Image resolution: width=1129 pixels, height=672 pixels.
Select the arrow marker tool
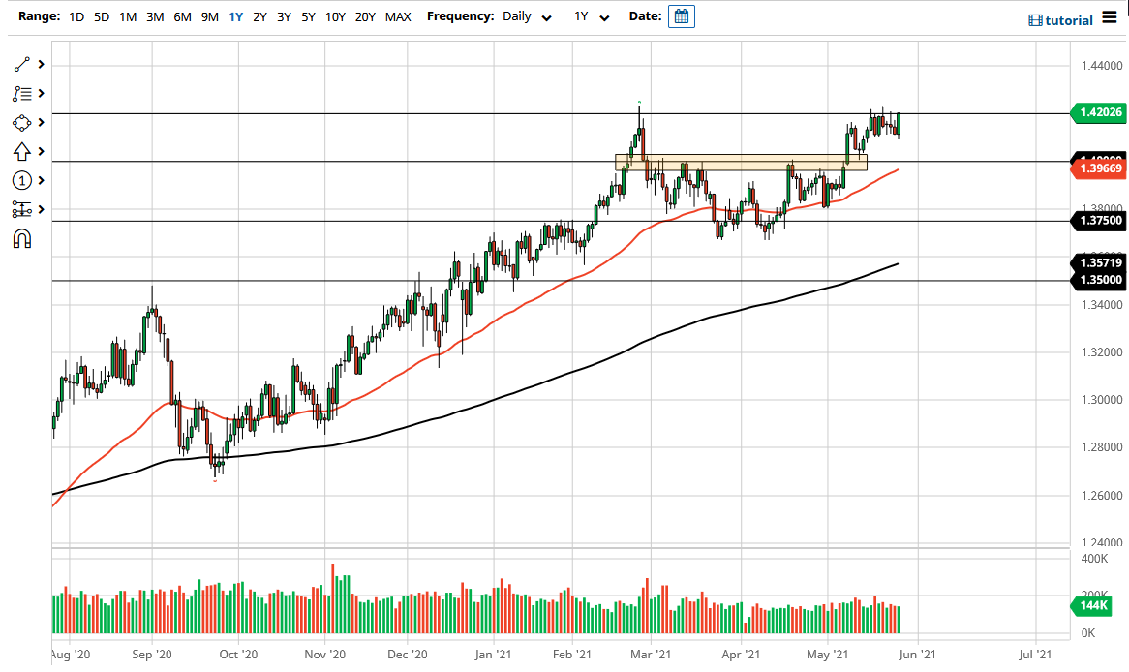[x=21, y=152]
